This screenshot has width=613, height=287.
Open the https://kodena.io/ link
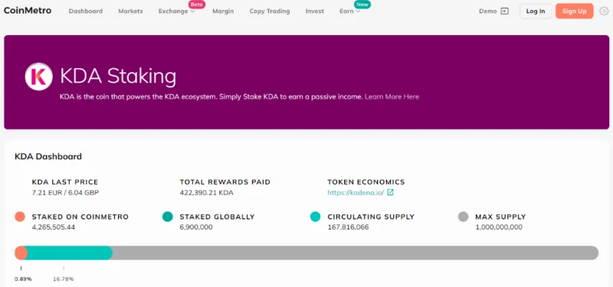(356, 193)
